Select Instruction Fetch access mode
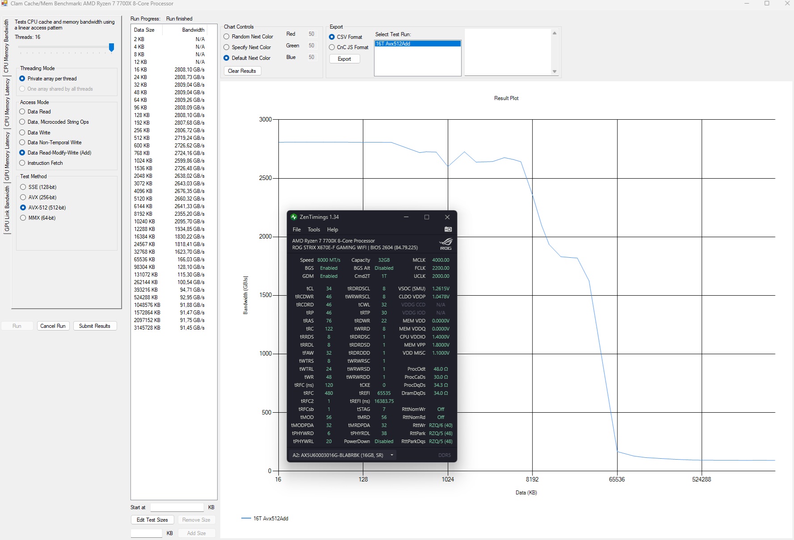794x540 pixels. pos(41,163)
